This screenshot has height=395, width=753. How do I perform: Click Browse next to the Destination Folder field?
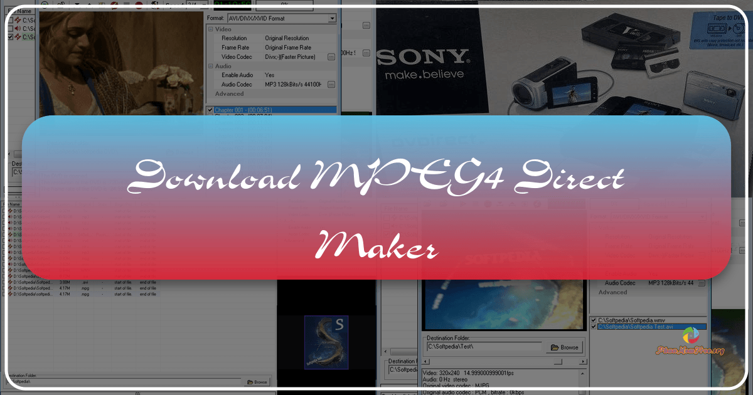563,347
